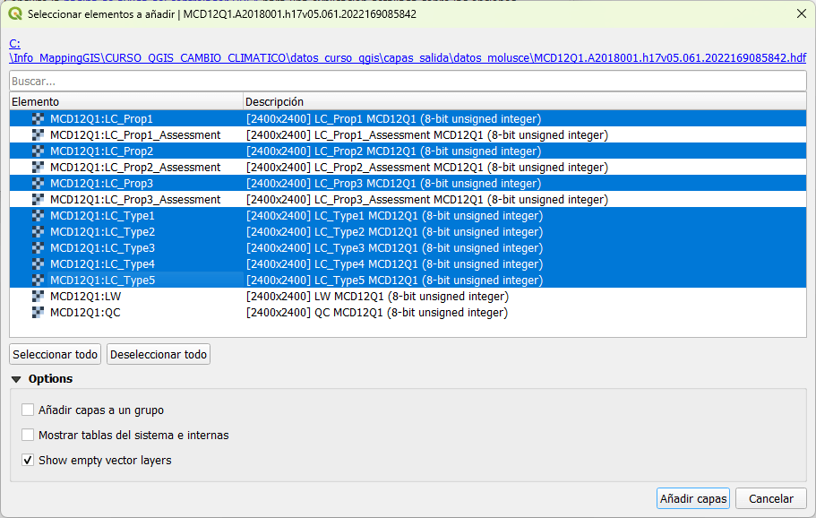Viewport: 816px width, 518px height.
Task: Confirm with Añadir capas button
Action: coord(693,499)
